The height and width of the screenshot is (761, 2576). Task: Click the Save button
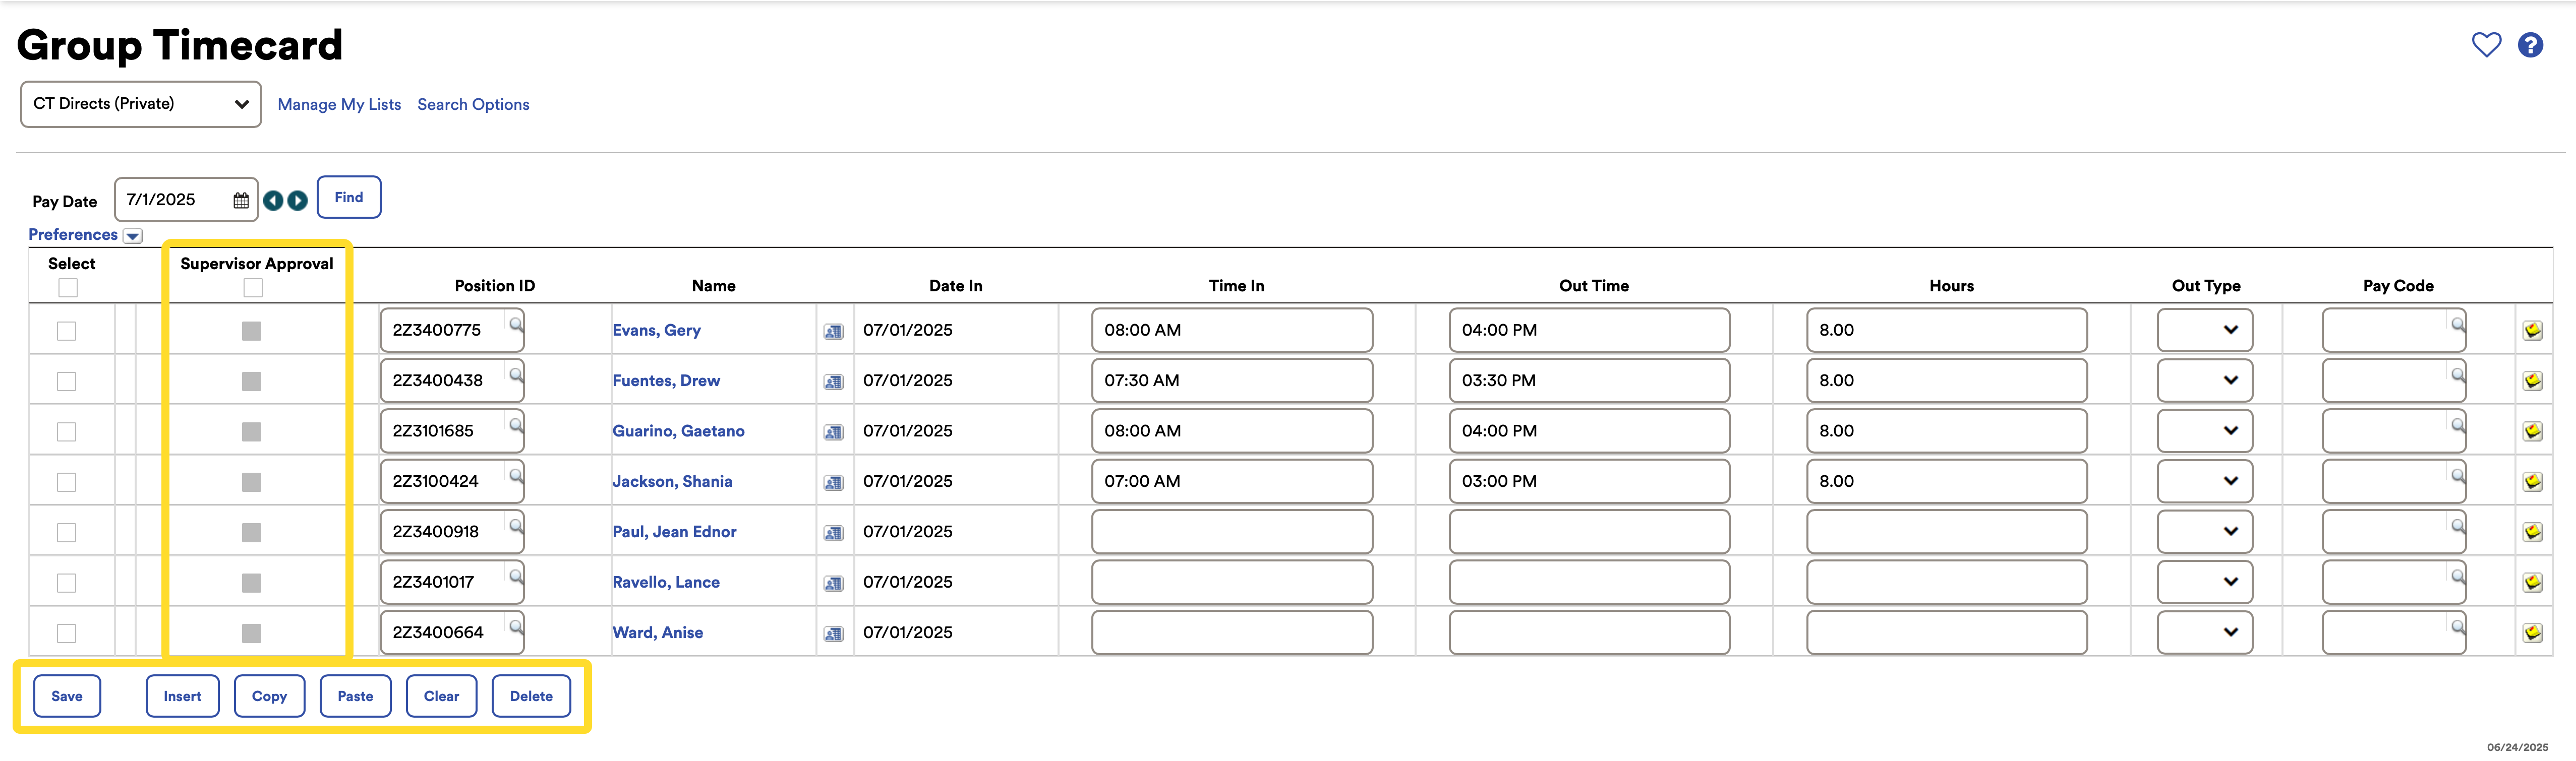tap(67, 696)
